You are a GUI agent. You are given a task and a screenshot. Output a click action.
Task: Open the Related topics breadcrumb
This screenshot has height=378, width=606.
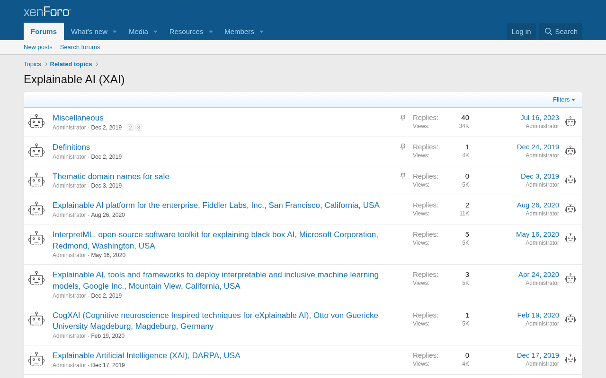[x=71, y=64]
